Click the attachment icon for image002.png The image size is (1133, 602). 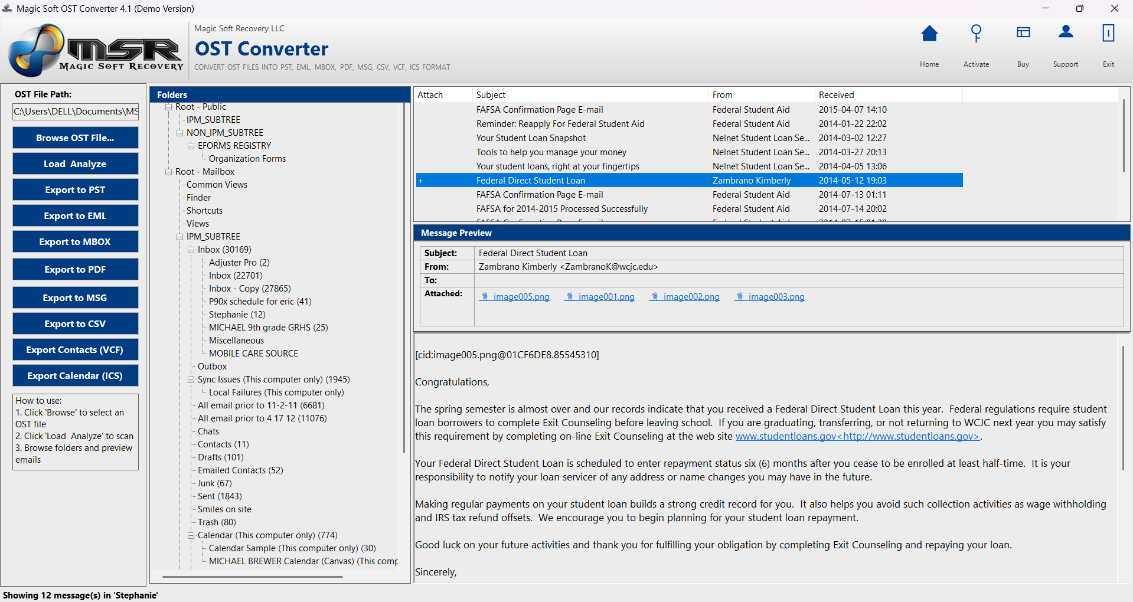coord(655,297)
